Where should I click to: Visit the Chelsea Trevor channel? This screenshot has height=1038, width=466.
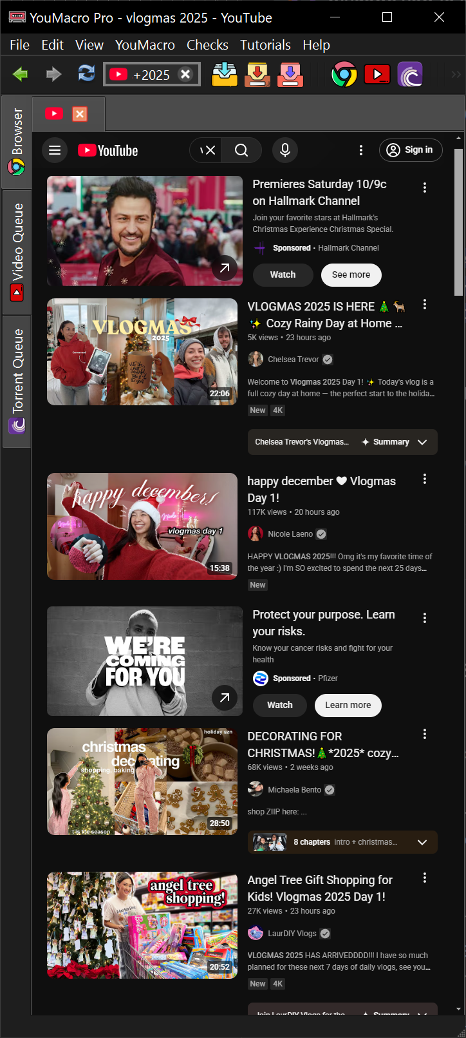294,360
